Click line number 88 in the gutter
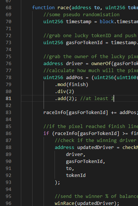This screenshot has width=138, height=206. pos(8,148)
